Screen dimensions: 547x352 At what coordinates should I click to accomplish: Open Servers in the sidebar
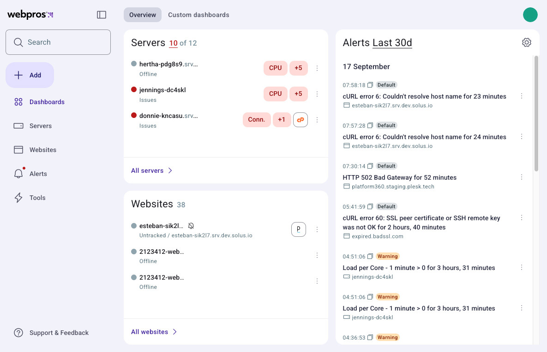(x=40, y=126)
